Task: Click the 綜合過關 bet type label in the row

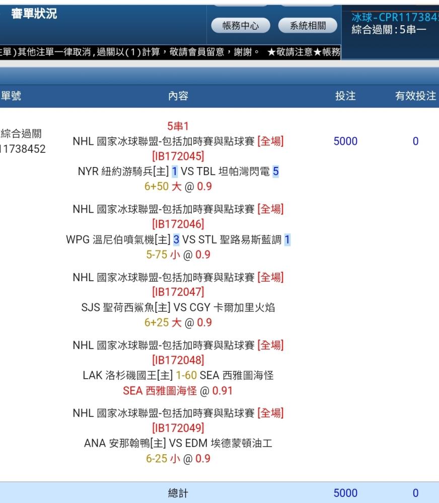Action: pyautogui.click(x=21, y=133)
